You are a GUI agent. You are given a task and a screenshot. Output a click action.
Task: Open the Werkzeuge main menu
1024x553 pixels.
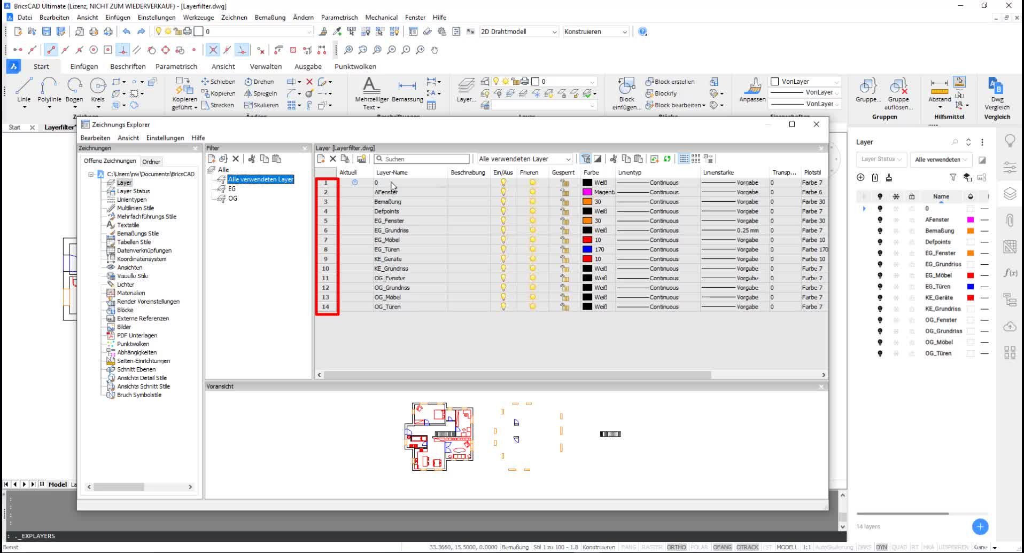point(198,18)
